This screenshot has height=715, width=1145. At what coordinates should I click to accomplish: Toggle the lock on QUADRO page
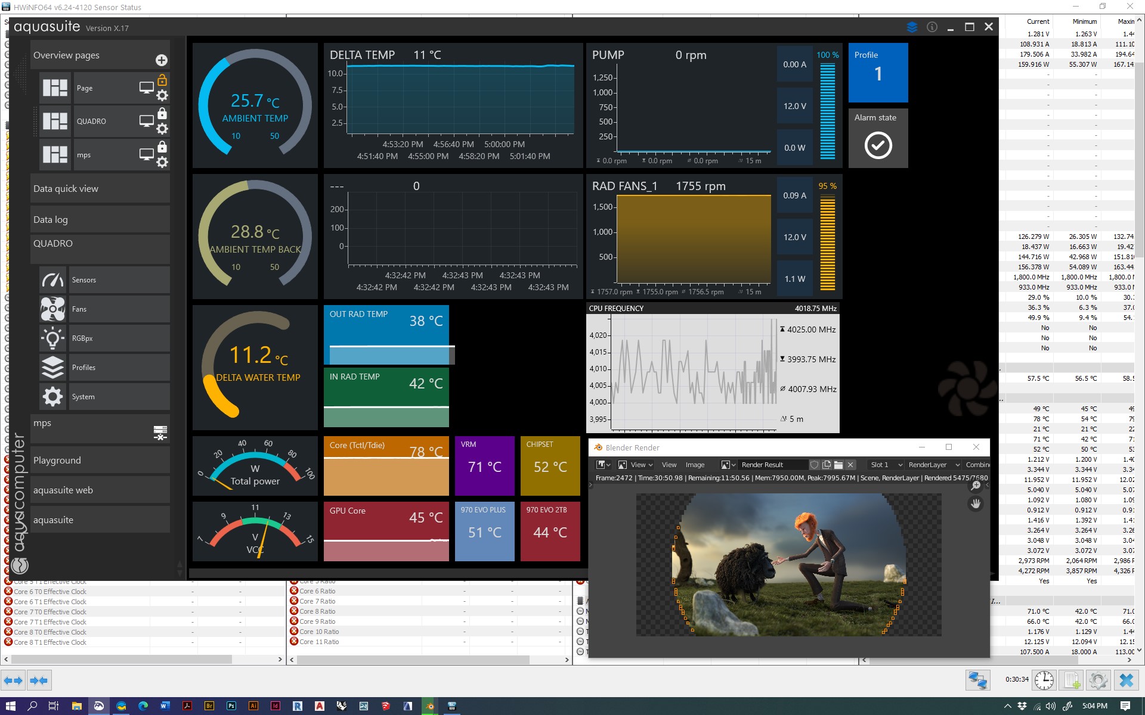tap(162, 114)
